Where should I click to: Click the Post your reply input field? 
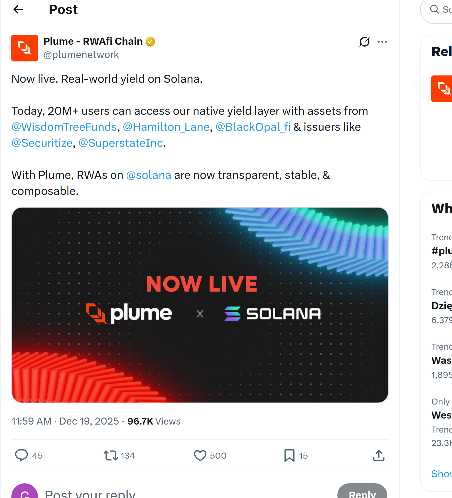pyautogui.click(x=90, y=494)
